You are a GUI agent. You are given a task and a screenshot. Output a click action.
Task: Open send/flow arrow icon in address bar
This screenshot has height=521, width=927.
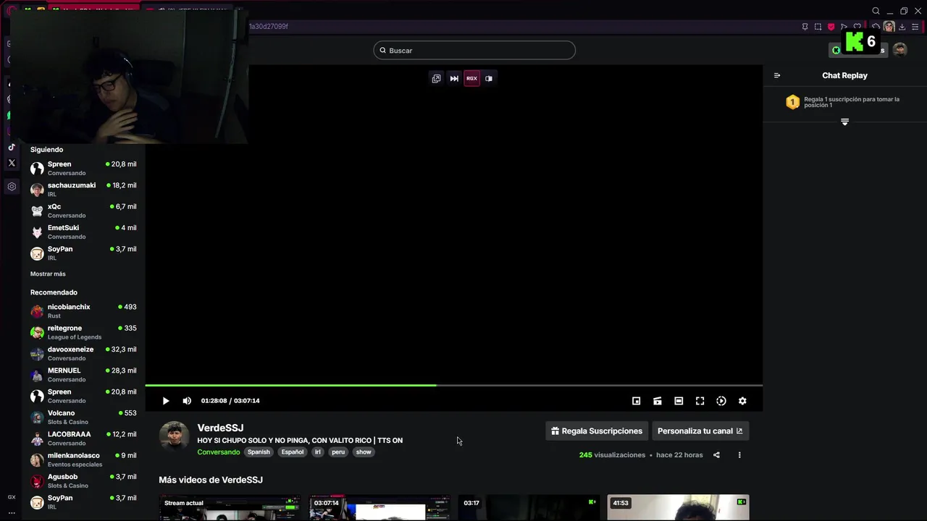(x=844, y=27)
